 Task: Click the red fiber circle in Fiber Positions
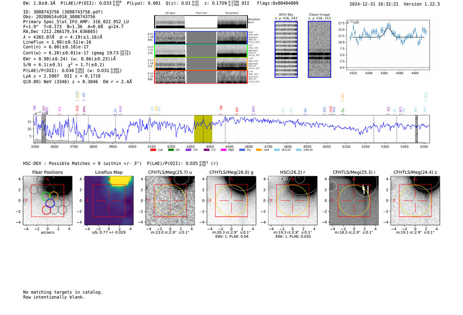click(47, 210)
